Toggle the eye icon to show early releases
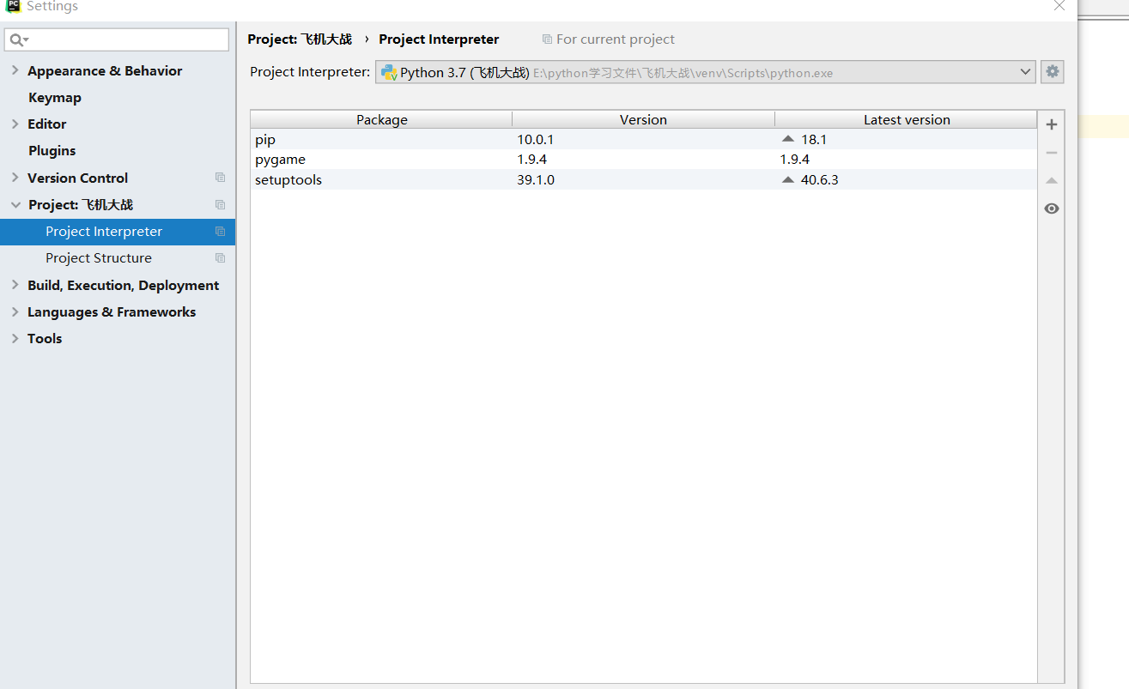Screen dimensions: 1129x689 pyautogui.click(x=1051, y=209)
